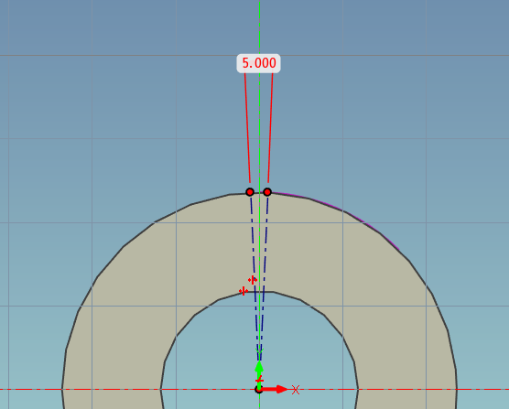Click the upper symmetry constraint icon
This screenshot has height=409, width=509.
pos(253,280)
